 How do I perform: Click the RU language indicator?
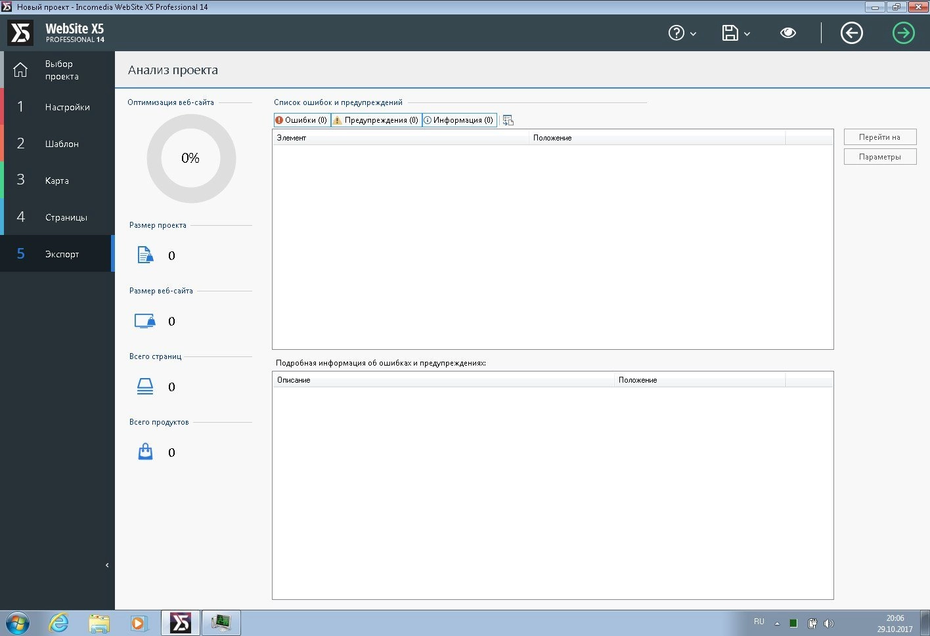pos(759,622)
